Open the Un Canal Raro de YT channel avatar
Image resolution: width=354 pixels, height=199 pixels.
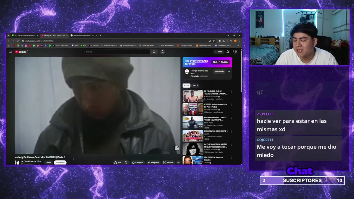[17, 163]
